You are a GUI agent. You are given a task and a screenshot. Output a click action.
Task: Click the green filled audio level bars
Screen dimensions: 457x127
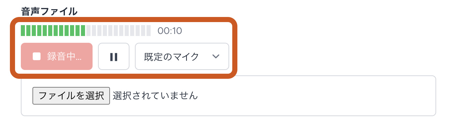coord(53,31)
